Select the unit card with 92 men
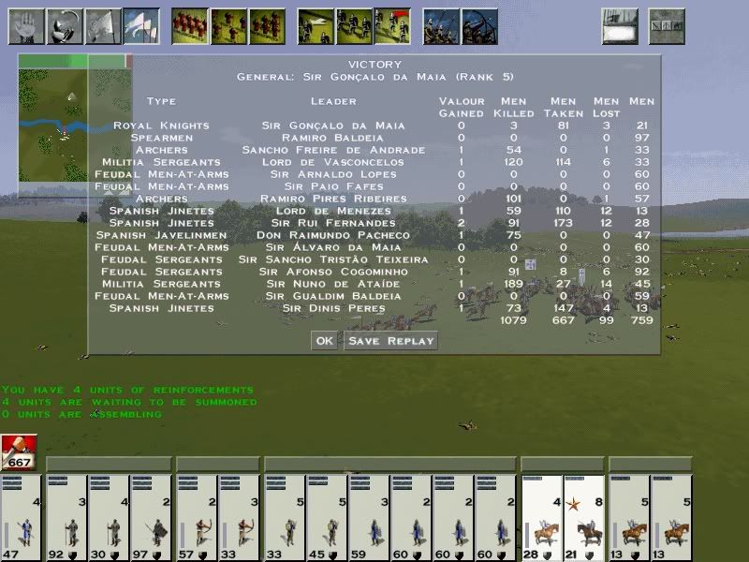This screenshot has width=749, height=562. [66, 518]
